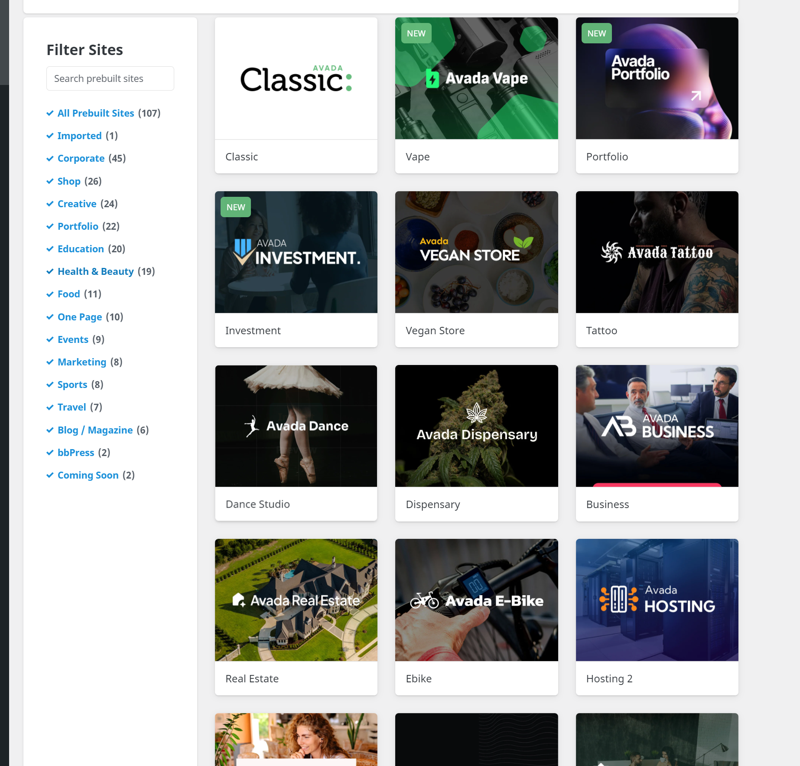800x766 pixels.
Task: Toggle the checkmark beside Health & Beauty
Action: (x=50, y=271)
